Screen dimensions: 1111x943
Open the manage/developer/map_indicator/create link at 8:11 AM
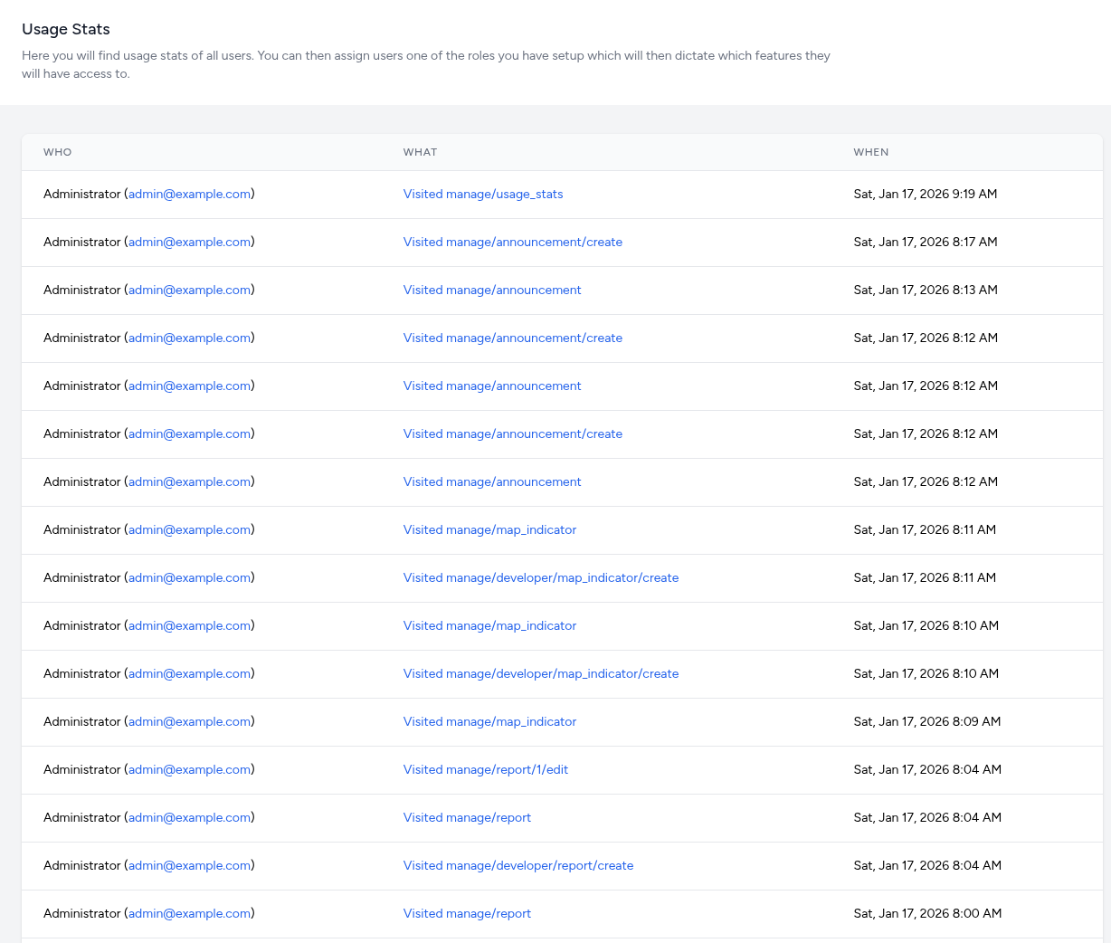(x=540, y=577)
